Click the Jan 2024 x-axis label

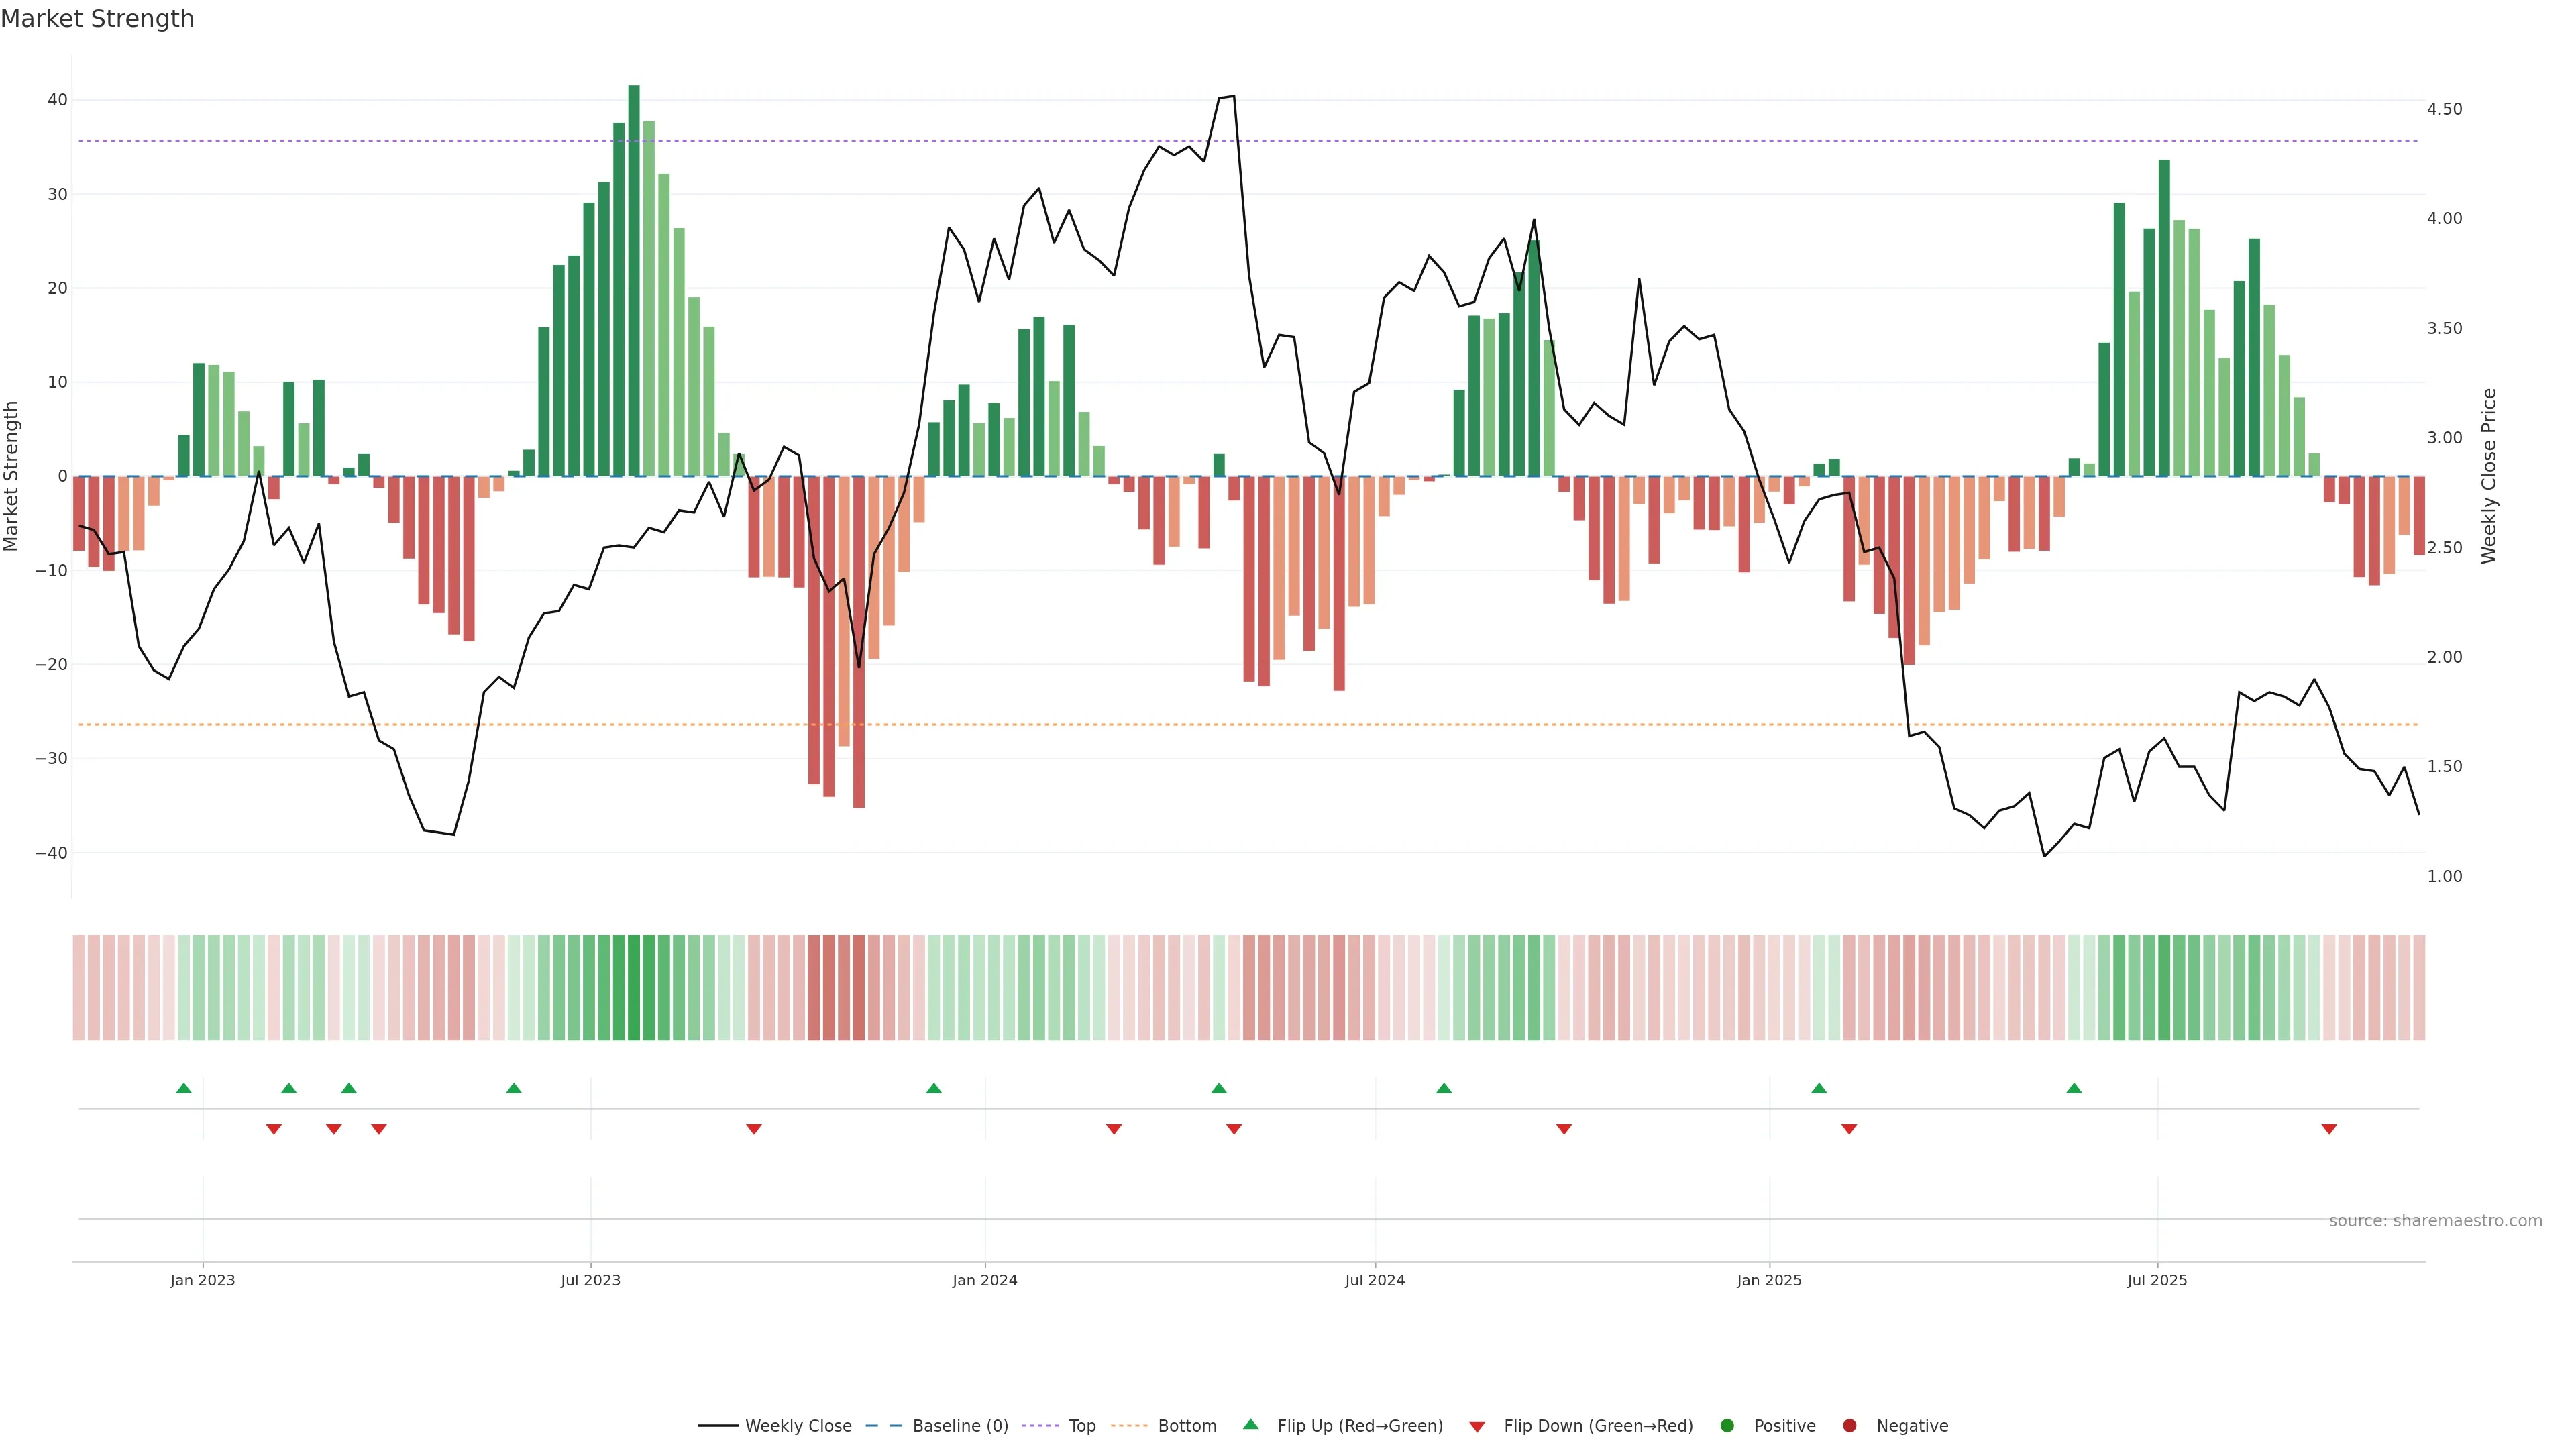click(985, 1280)
